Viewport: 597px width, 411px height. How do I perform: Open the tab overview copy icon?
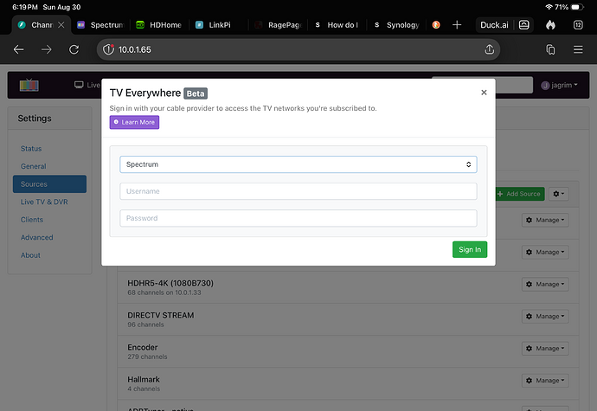click(550, 49)
